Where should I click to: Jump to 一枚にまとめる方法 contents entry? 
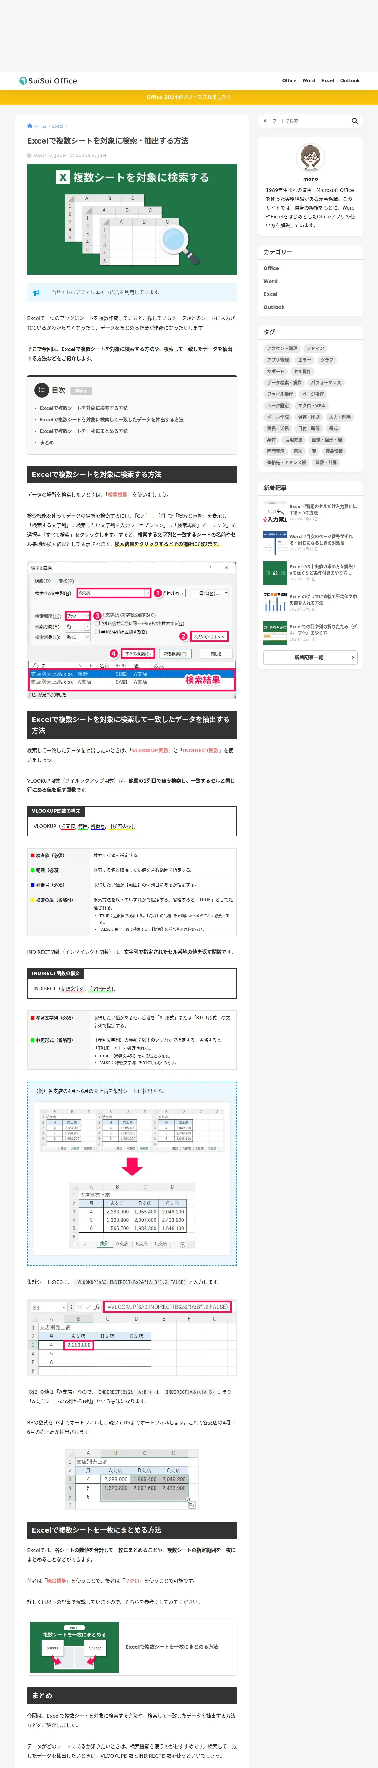[84, 432]
